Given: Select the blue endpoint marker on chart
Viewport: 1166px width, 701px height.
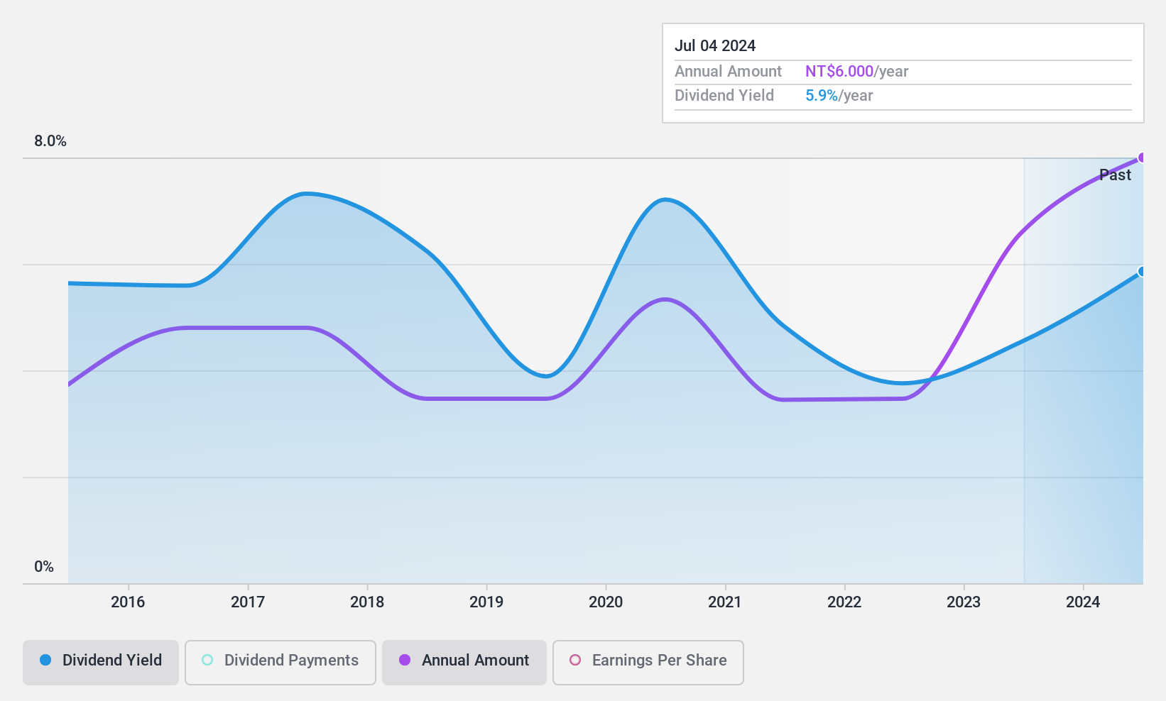Looking at the screenshot, I should (1142, 272).
